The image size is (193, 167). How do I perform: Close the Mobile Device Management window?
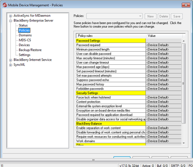186,5
